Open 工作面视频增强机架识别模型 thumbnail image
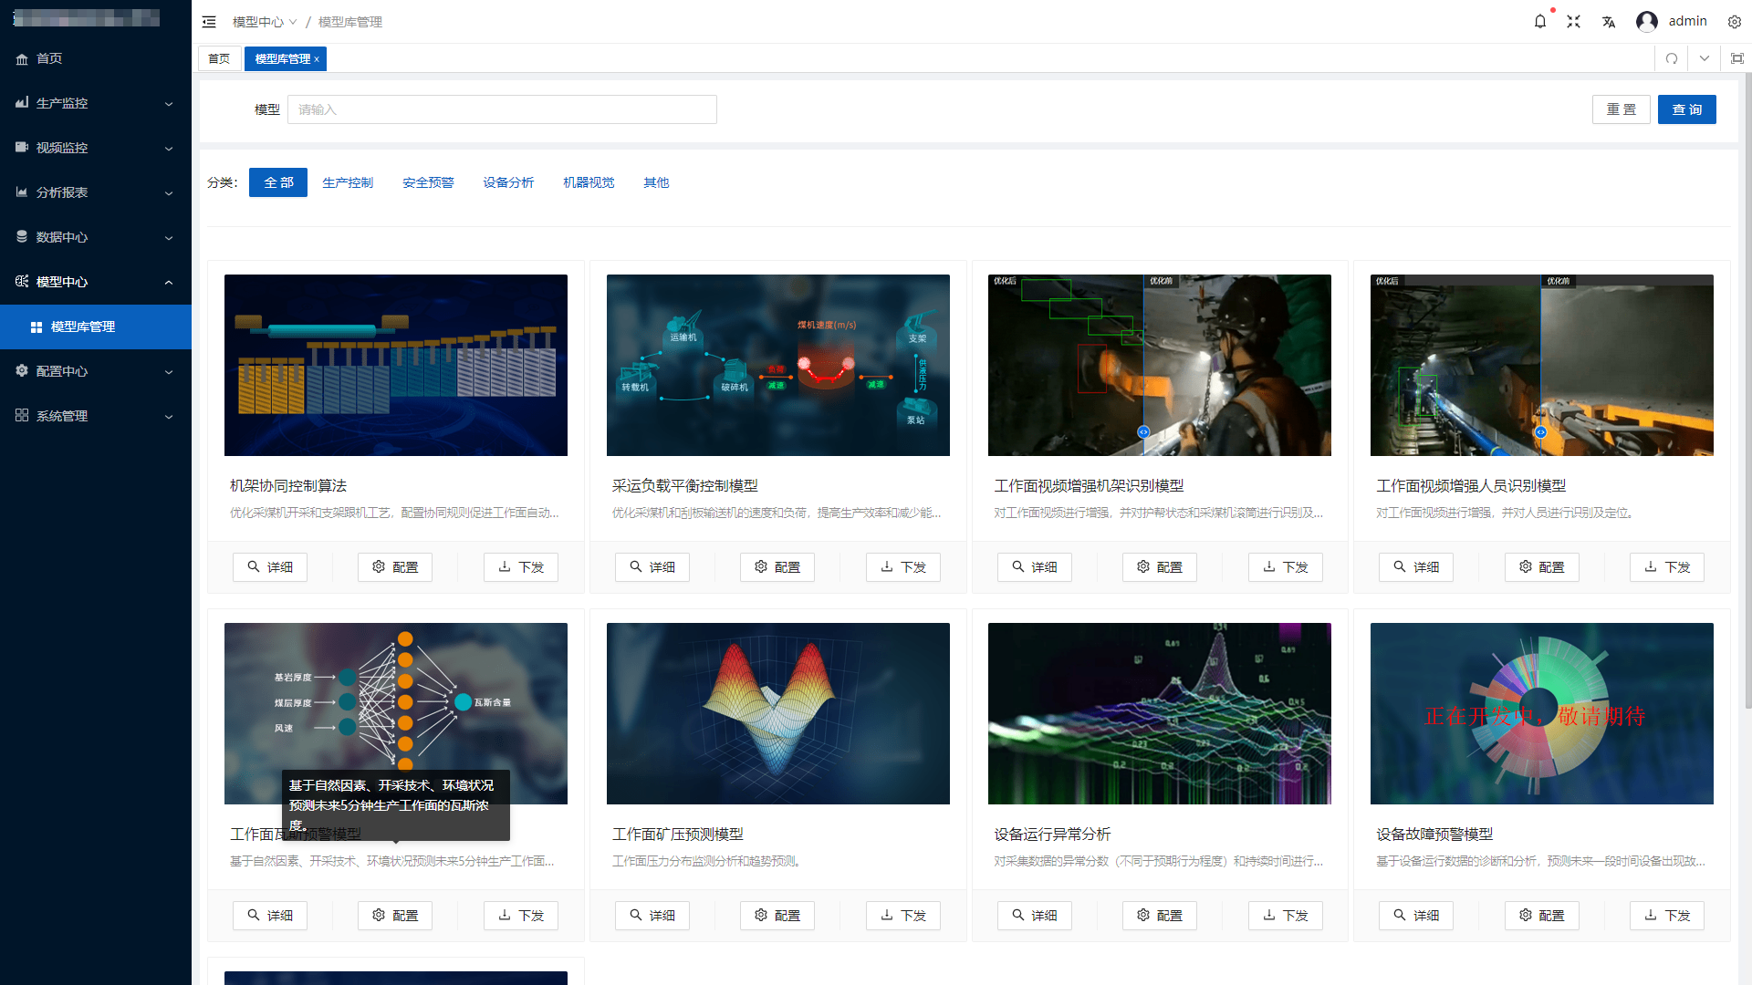The height and width of the screenshot is (985, 1752). (1160, 365)
